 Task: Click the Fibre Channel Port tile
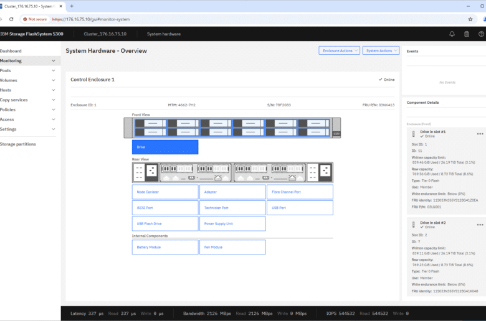tap(300, 192)
